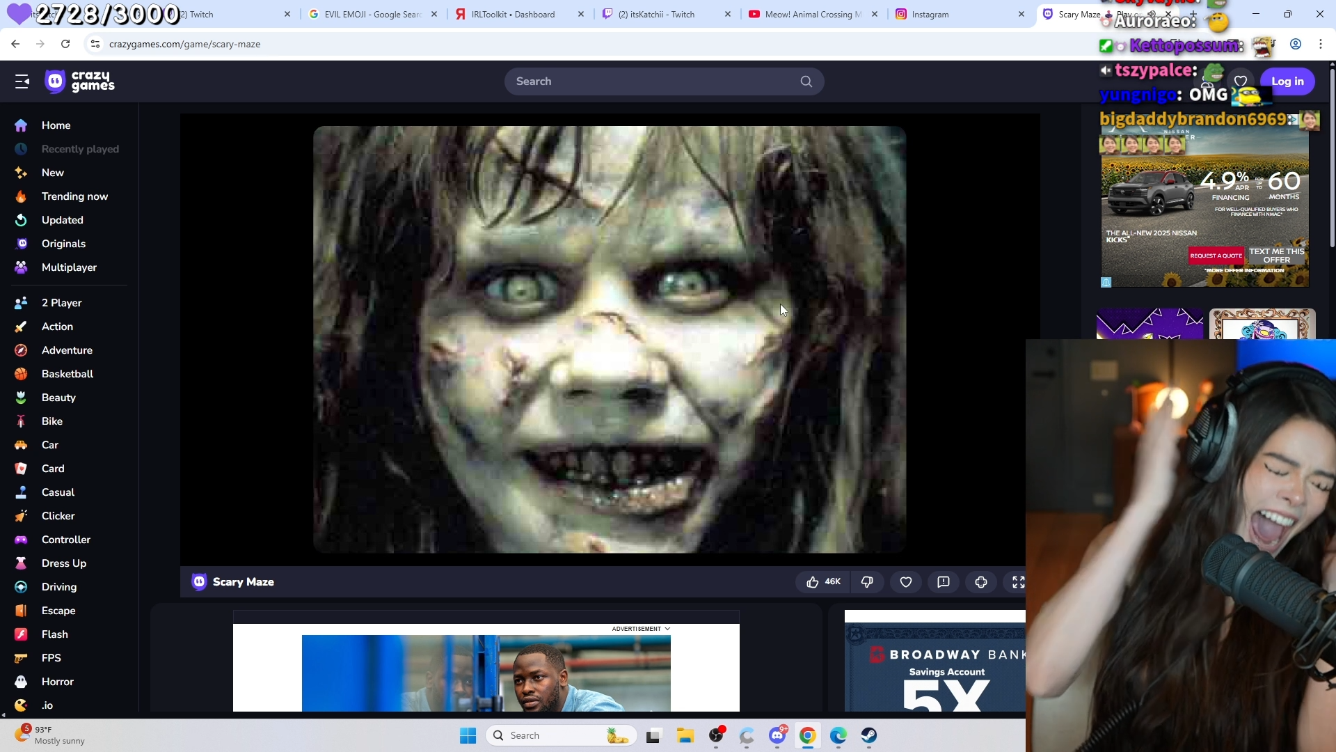Click the scary face game canvas

pos(610,339)
